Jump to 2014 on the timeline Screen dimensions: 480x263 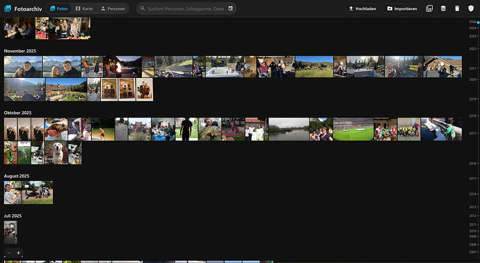472,194
